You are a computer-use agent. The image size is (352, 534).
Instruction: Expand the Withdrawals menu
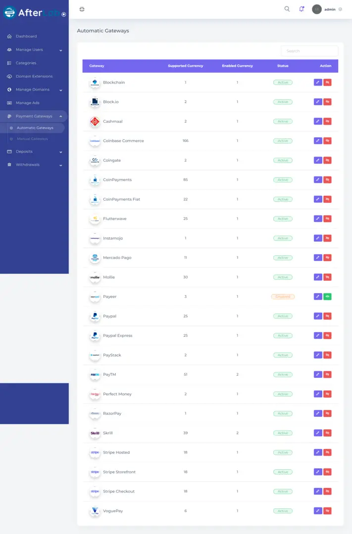pyautogui.click(x=34, y=165)
